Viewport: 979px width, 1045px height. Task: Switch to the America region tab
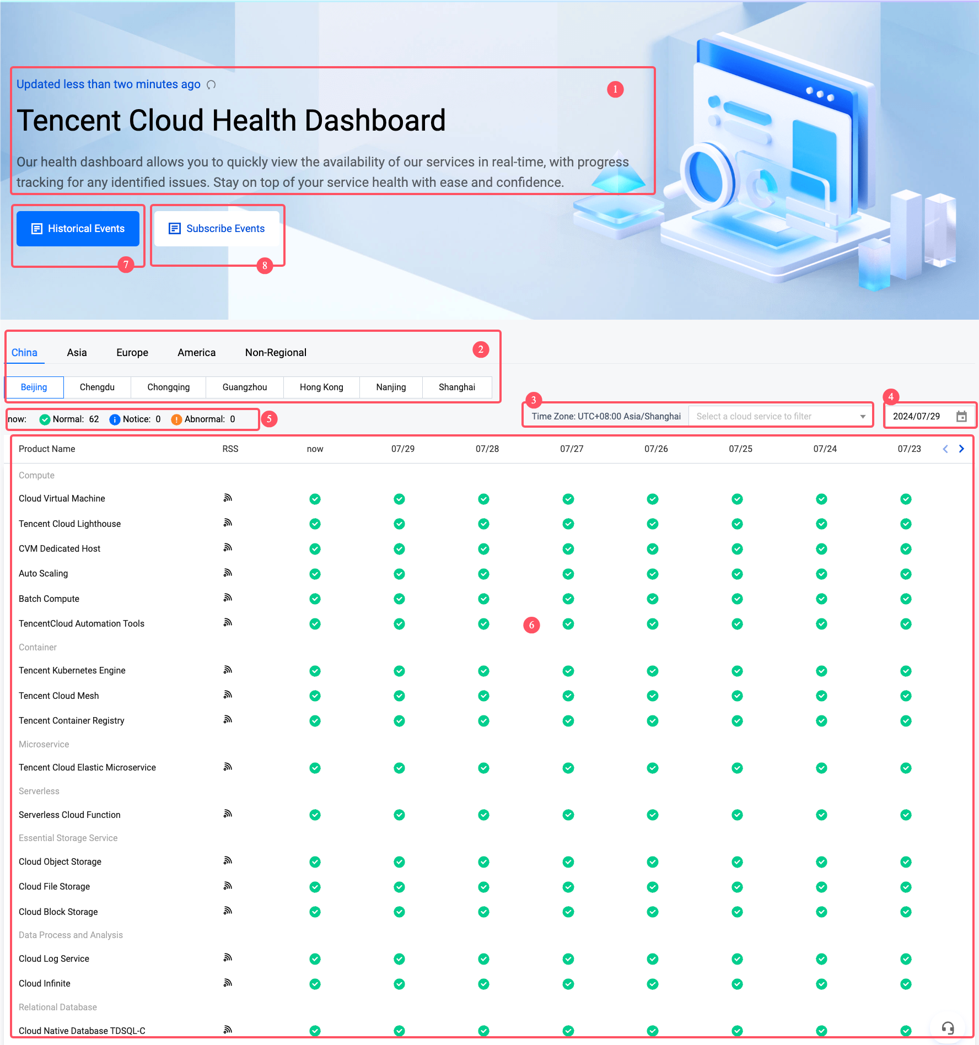click(x=196, y=353)
